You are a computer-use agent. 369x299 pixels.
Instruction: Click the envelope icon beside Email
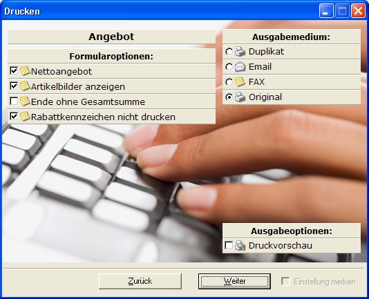point(240,66)
